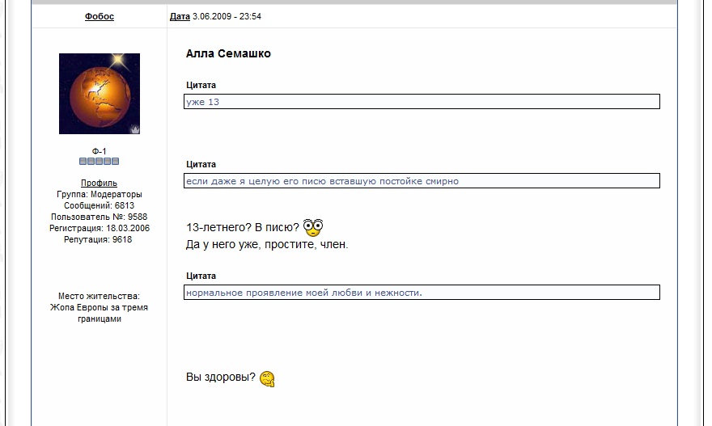The height and width of the screenshot is (426, 712).
Task: Click the Регистрация: 18.03.2006 line
Action: point(99,228)
